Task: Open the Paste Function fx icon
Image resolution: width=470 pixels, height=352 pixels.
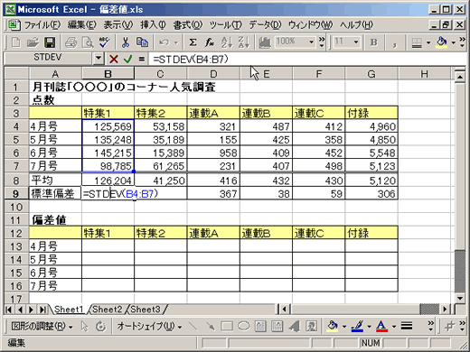Action: [210, 42]
